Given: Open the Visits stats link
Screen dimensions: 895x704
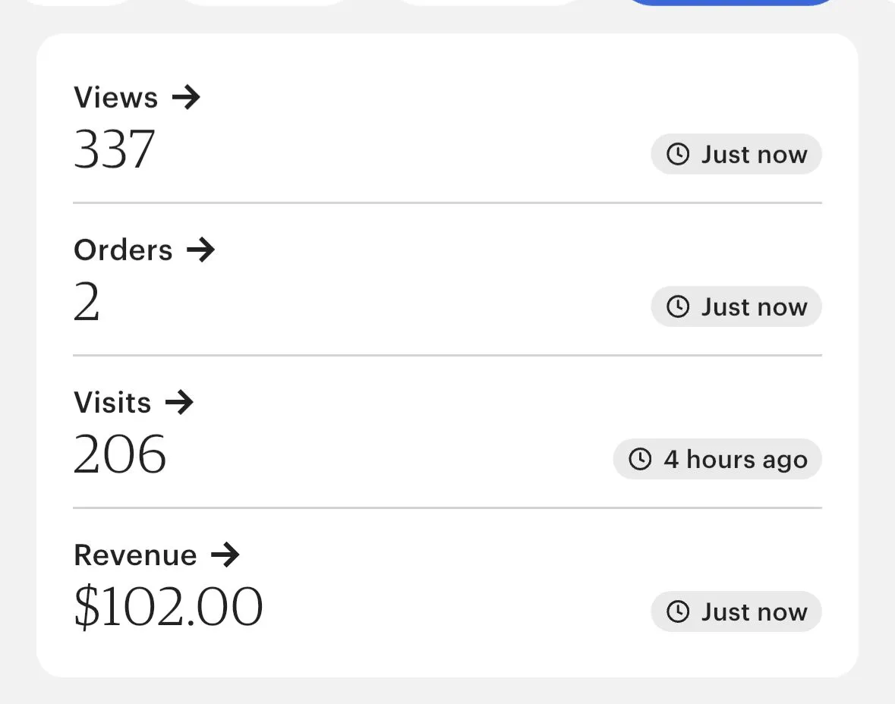Looking at the screenshot, I should coord(112,402).
